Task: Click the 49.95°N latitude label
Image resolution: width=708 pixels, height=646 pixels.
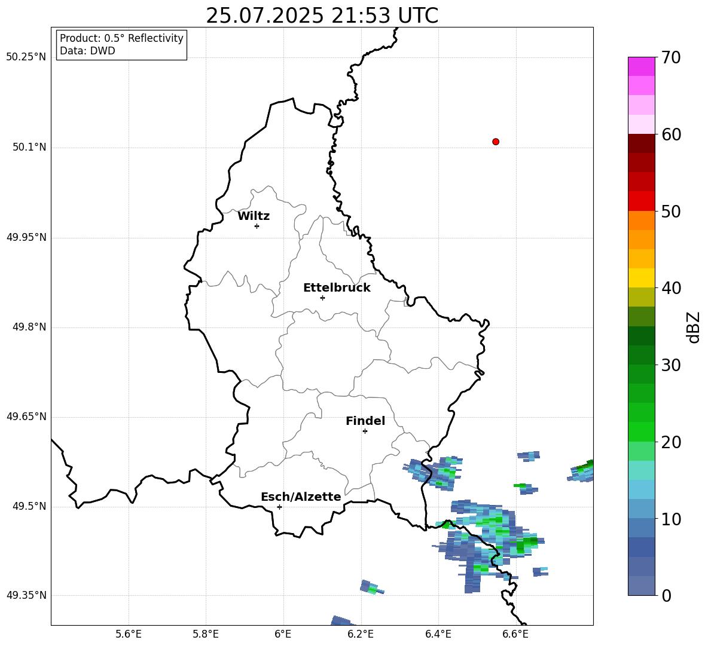Action: click(x=26, y=237)
